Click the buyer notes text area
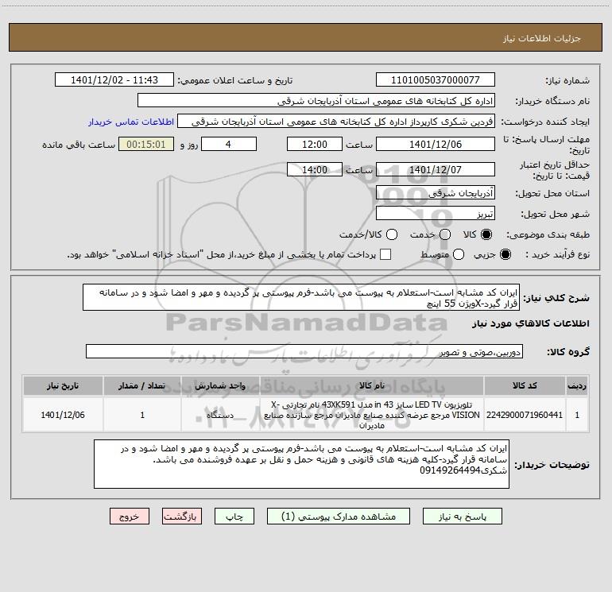Viewport: 612px width, 592px height. [x=302, y=463]
